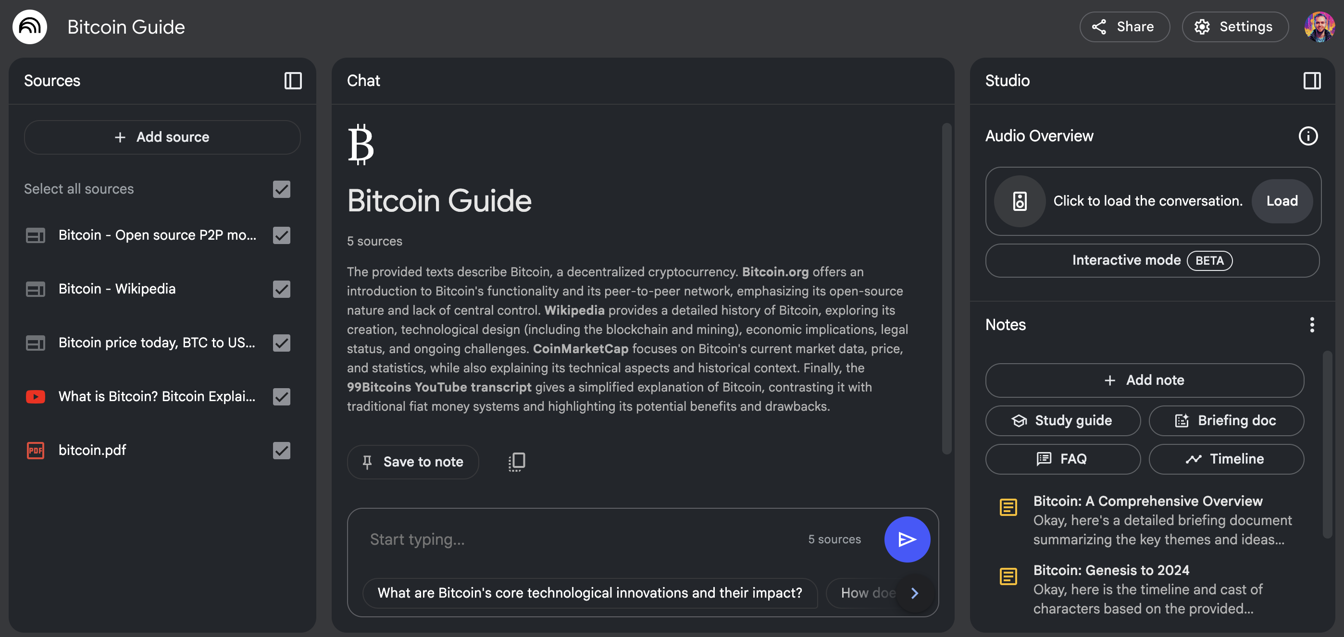
Task: Open the Notes overflow menu
Action: coord(1313,325)
